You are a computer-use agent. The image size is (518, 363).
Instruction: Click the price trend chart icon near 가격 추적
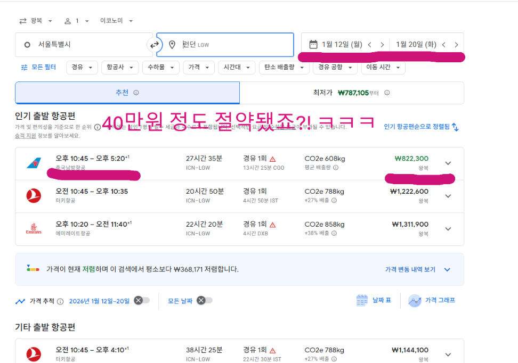pos(21,300)
